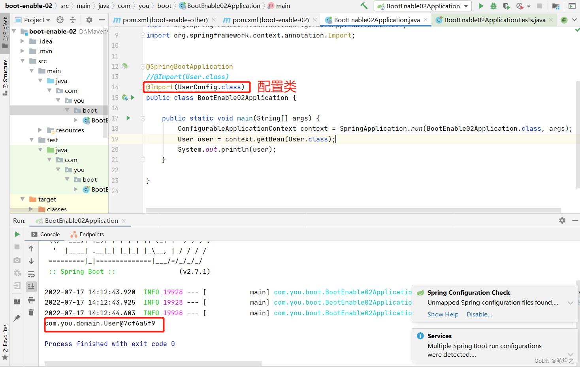
Task: Expand the classes folder under target
Action: click(x=32, y=209)
